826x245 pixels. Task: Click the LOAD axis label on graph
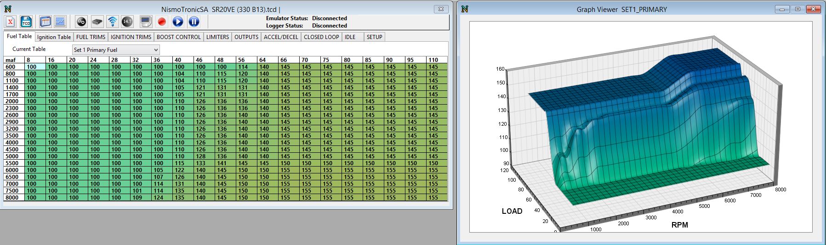(x=512, y=211)
